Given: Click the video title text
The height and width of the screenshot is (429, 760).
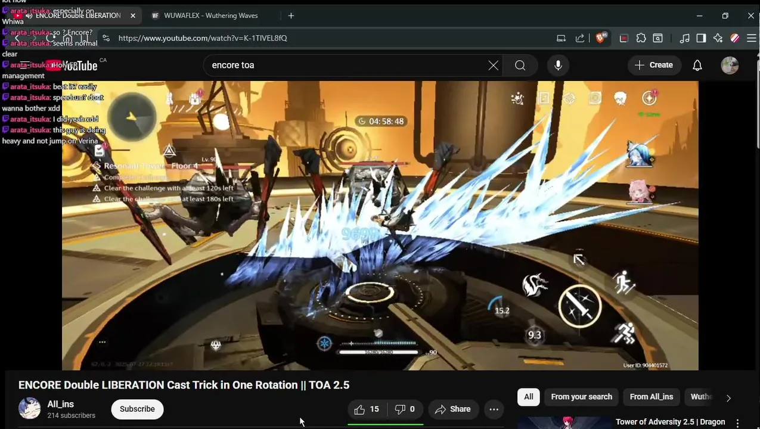Looking at the screenshot, I should 184,385.
